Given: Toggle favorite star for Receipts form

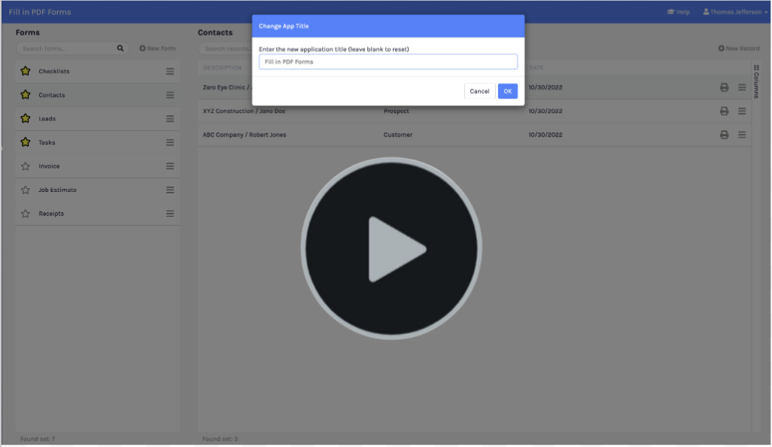Looking at the screenshot, I should click(26, 214).
